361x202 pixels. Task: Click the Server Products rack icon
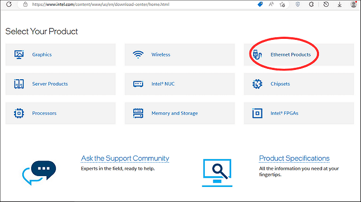[19, 84]
